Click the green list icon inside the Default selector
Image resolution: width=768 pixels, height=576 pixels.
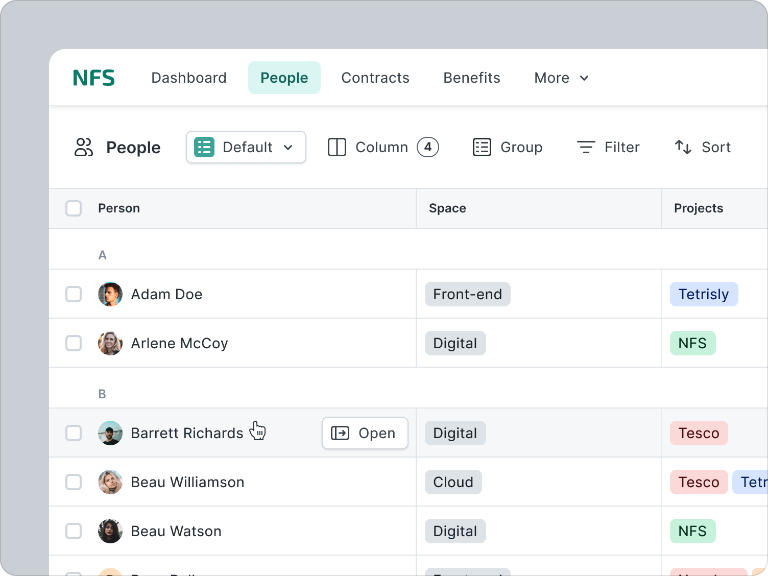203,147
